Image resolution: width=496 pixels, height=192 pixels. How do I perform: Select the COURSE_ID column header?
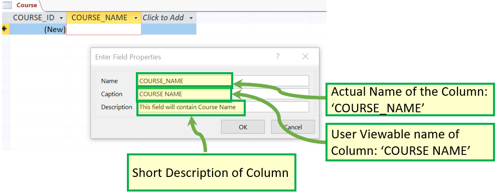tap(38, 18)
